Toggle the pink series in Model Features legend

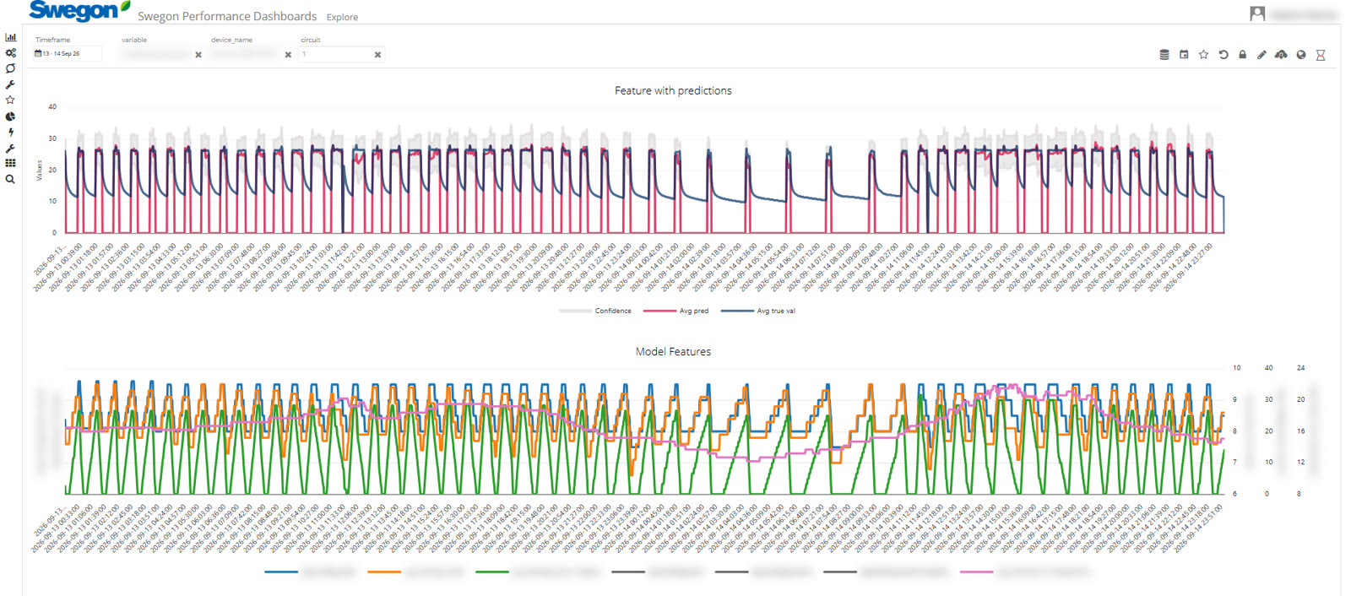(x=1024, y=572)
